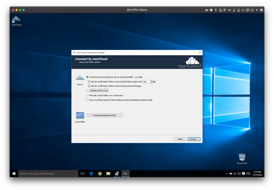Click the Local Folder icon in wizard
Image resolution: width=274 pixels, height=190 pixels.
80,115
